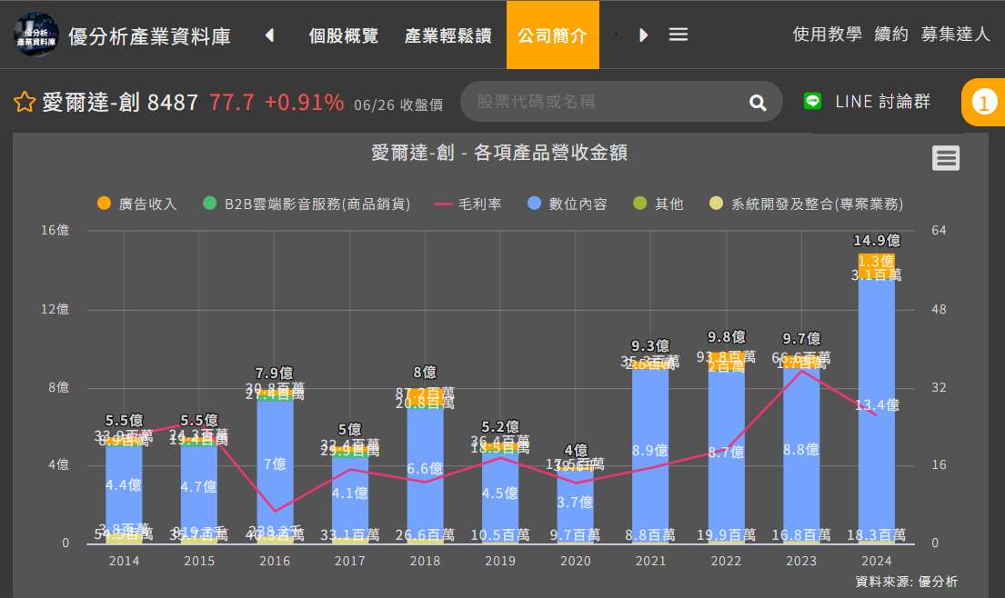Select the 公司簡介 tab
Image resolution: width=1005 pixels, height=598 pixels.
[552, 35]
